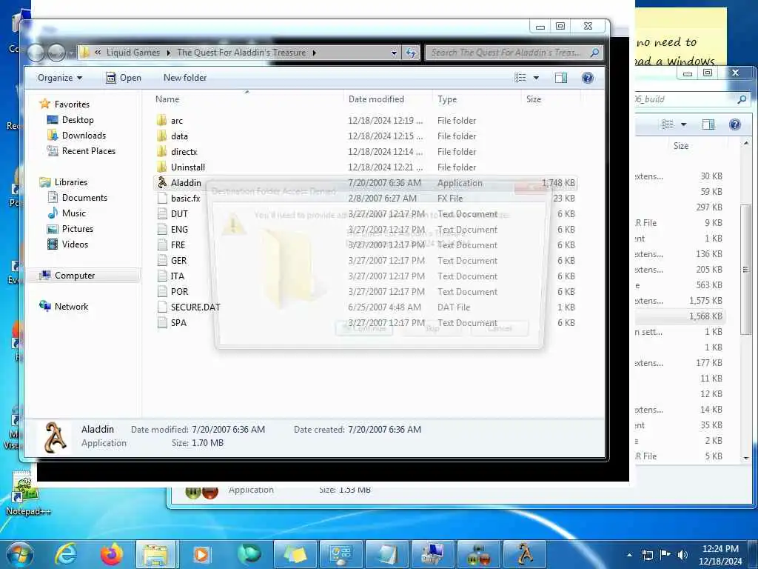Open Windows Media Player from taskbar

point(201,554)
